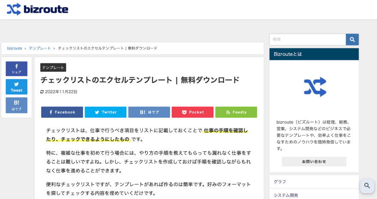
Task: Bookmark with sidebar B! はてブ button
Action: point(16,105)
